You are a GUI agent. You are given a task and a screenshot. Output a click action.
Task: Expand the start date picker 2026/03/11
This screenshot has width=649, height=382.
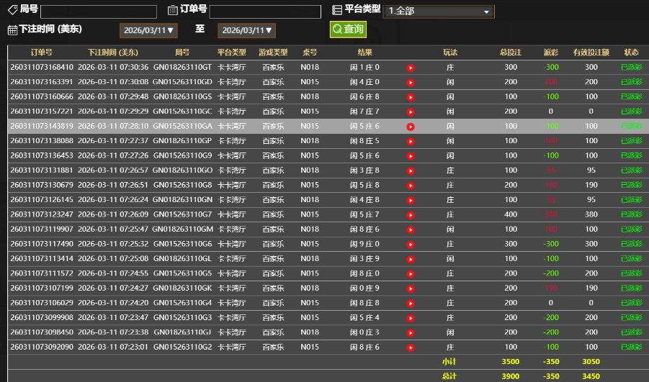[x=148, y=30]
